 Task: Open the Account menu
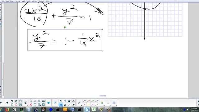41,1
